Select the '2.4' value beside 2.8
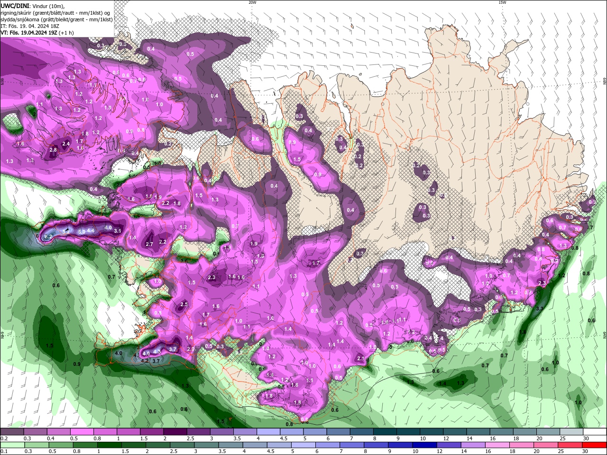The image size is (607, 455). [66, 144]
